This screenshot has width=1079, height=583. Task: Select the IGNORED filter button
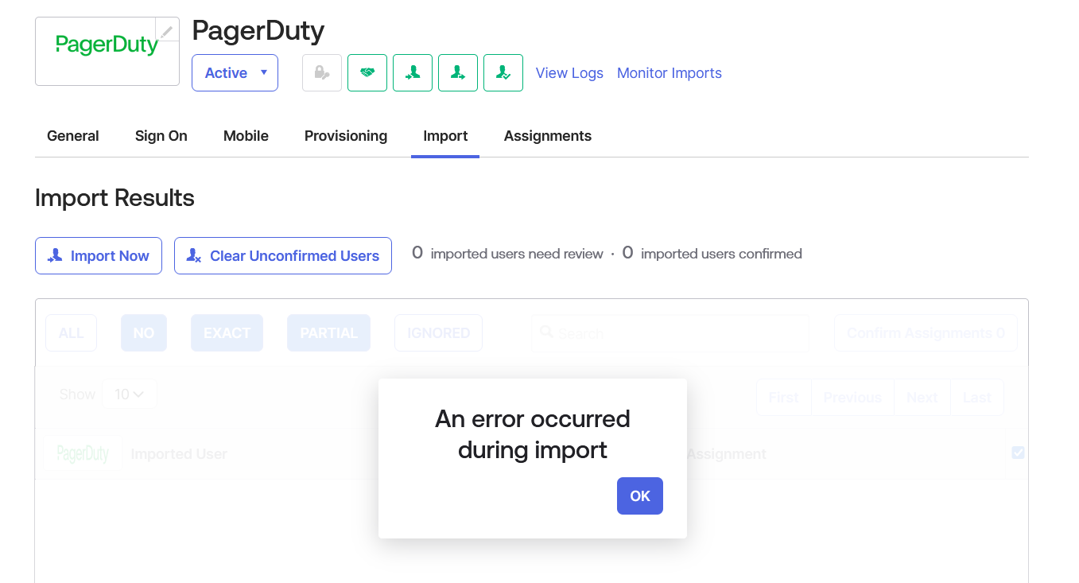coord(439,333)
